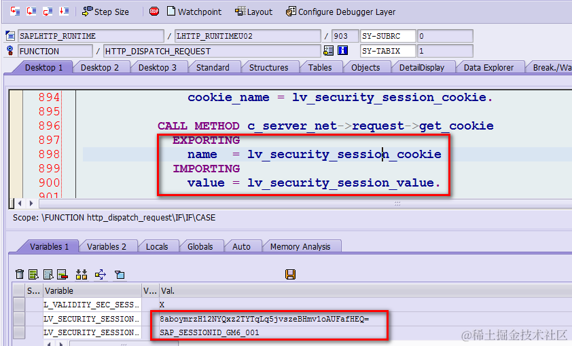
Task: Select the Memory Analysis tab
Action: click(x=300, y=246)
